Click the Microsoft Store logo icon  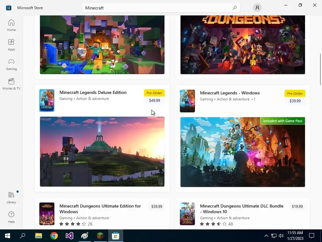click(8, 8)
